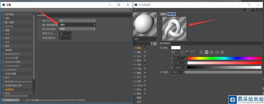The image size is (264, 104).
Task: Click the new-window icon beside the Material Editor lock
Action: [261, 10]
